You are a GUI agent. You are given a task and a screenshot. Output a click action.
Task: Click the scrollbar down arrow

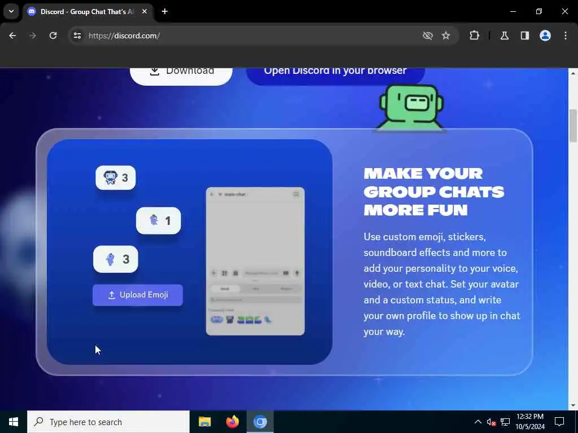coord(573,406)
